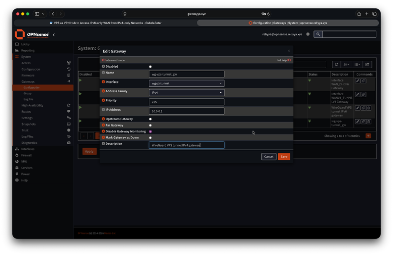This screenshot has width=393, height=255.
Task: Add a new Safari tab with plus icon
Action: (x=366, y=14)
